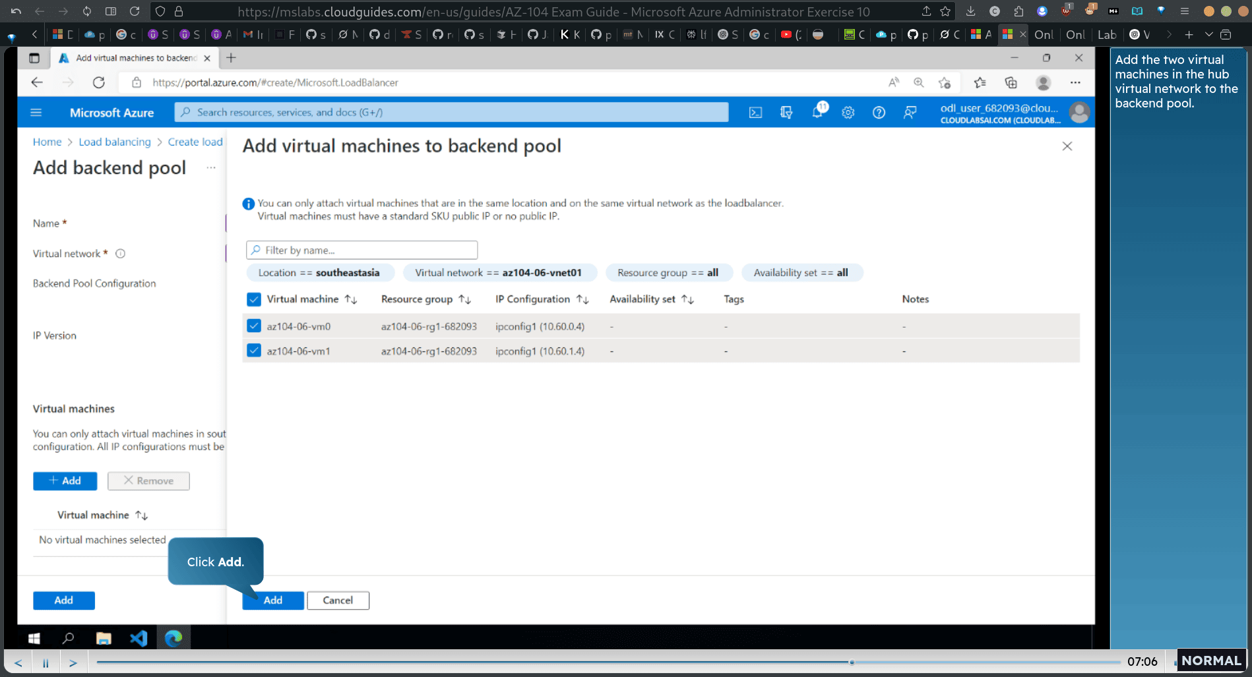Open Virtual network == az104-06-vnet01 filter
This screenshot has height=677, width=1252.
click(499, 273)
